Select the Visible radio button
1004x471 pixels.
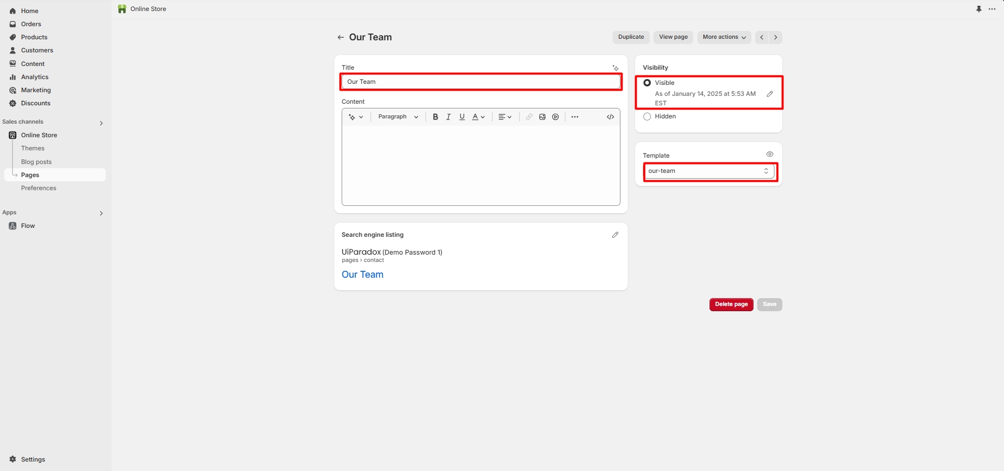pos(647,83)
